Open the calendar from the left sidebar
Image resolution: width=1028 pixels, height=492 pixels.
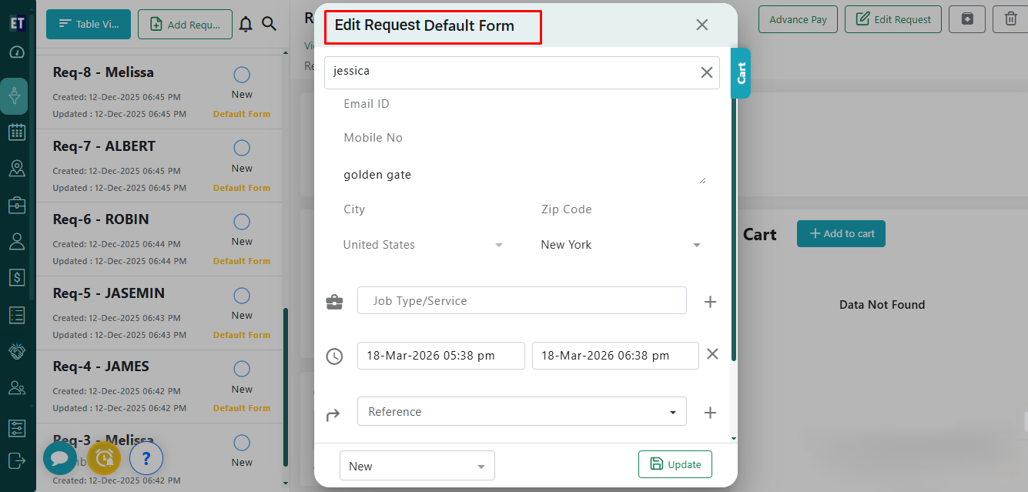(16, 132)
